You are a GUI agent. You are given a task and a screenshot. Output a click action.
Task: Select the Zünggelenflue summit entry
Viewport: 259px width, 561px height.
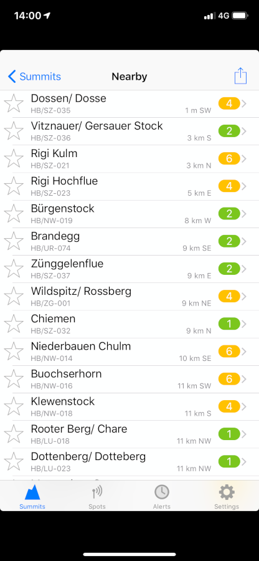129,269
